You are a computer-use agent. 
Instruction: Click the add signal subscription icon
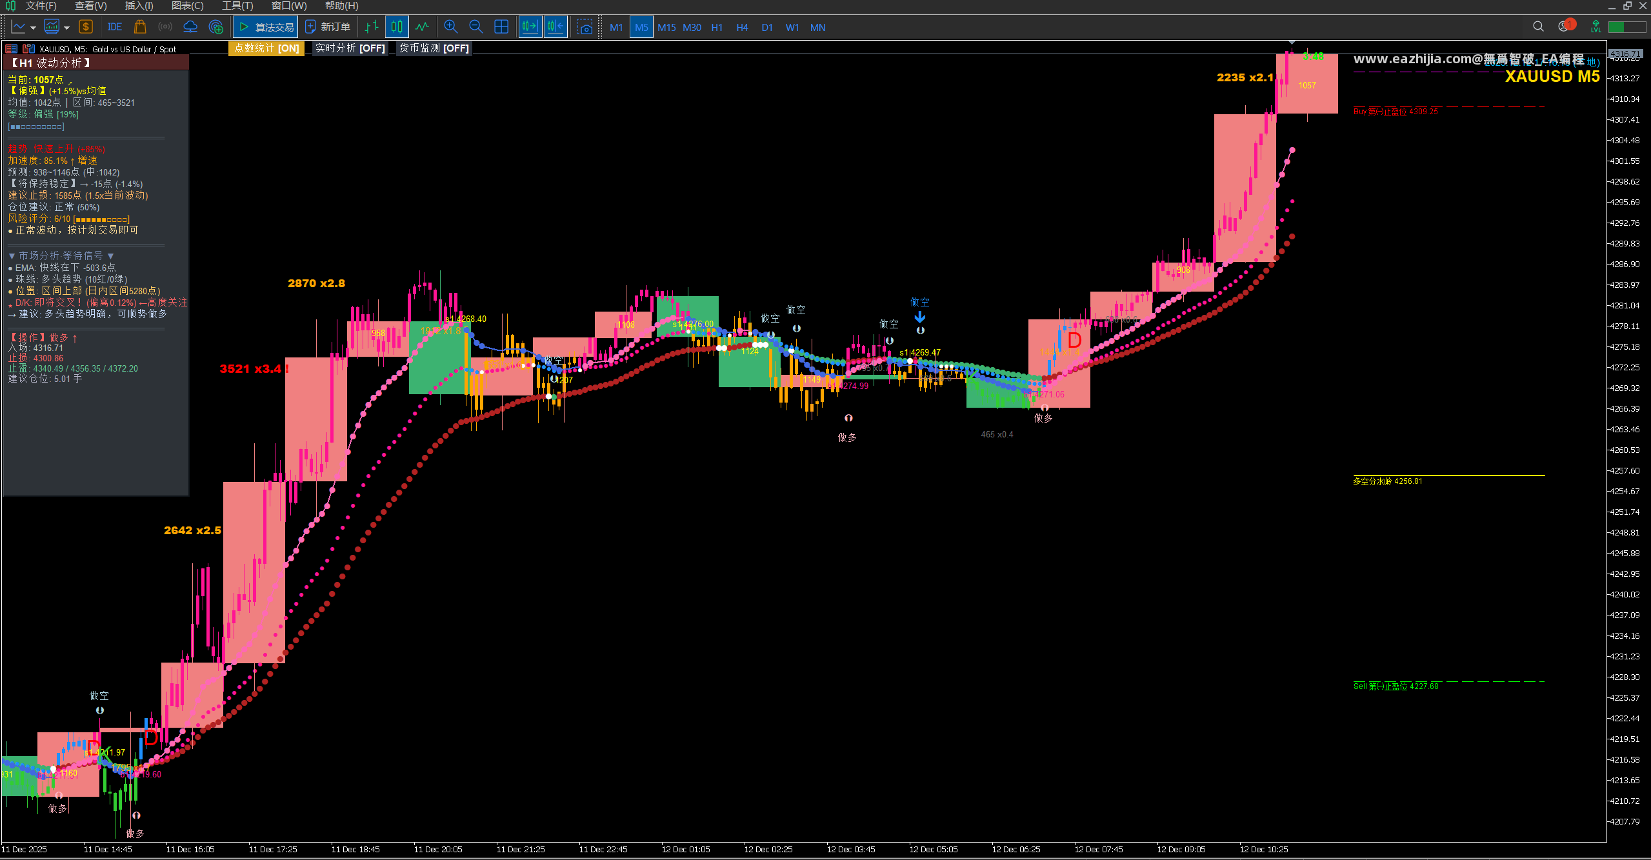[216, 27]
